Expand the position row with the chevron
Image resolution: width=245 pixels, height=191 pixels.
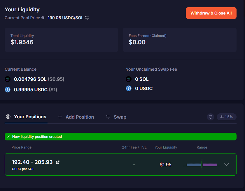(x=227, y=165)
